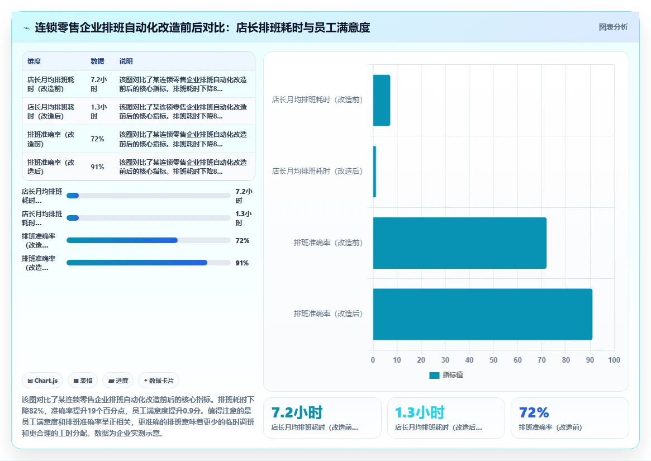
Task: Click the 72% progress bar
Action: click(148, 240)
